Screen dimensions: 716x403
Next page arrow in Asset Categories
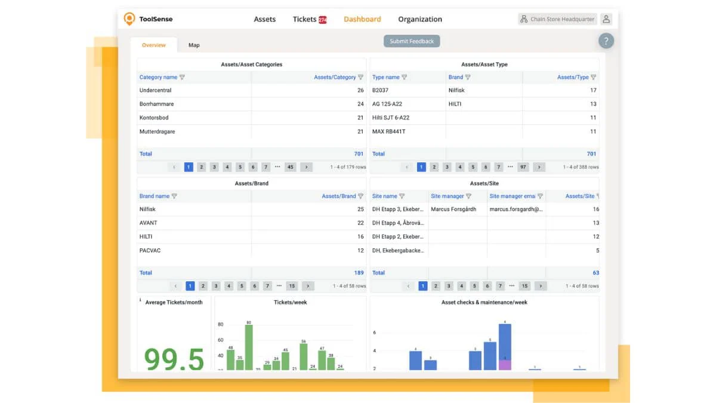(x=306, y=167)
